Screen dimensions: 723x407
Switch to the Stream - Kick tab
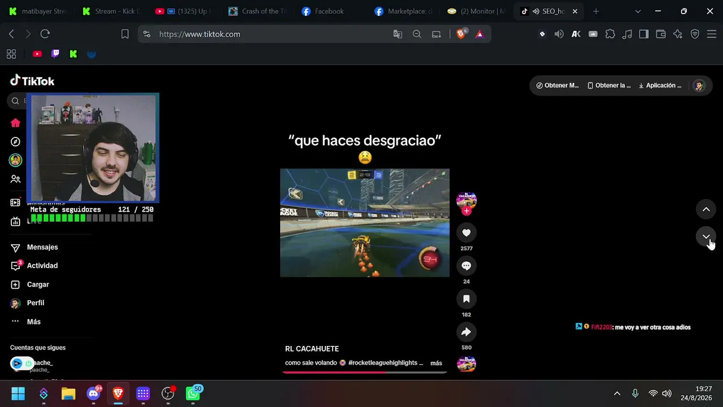click(x=111, y=11)
